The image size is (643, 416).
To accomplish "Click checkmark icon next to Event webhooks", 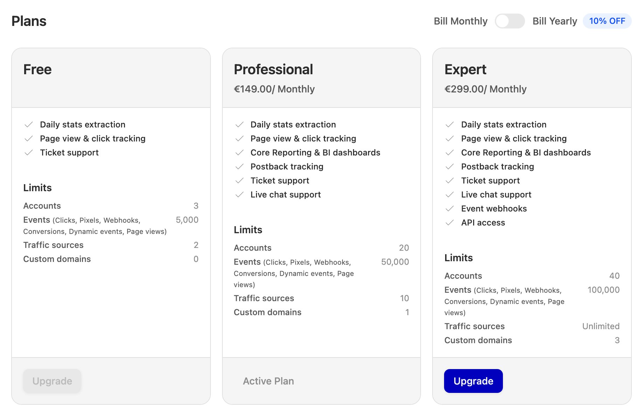I will tap(450, 209).
